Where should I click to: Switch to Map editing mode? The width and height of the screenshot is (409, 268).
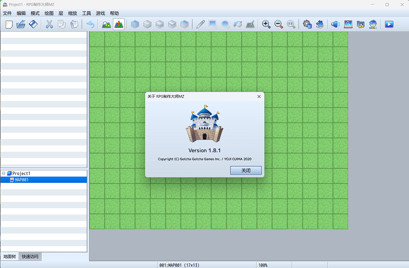(x=106, y=24)
